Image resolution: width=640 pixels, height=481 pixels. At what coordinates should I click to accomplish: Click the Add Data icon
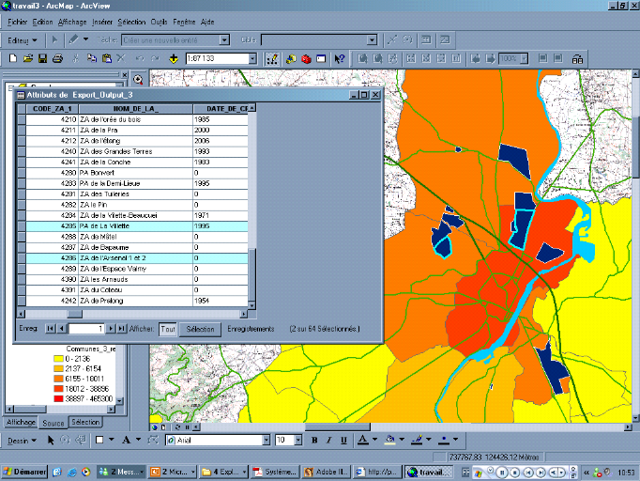[174, 58]
